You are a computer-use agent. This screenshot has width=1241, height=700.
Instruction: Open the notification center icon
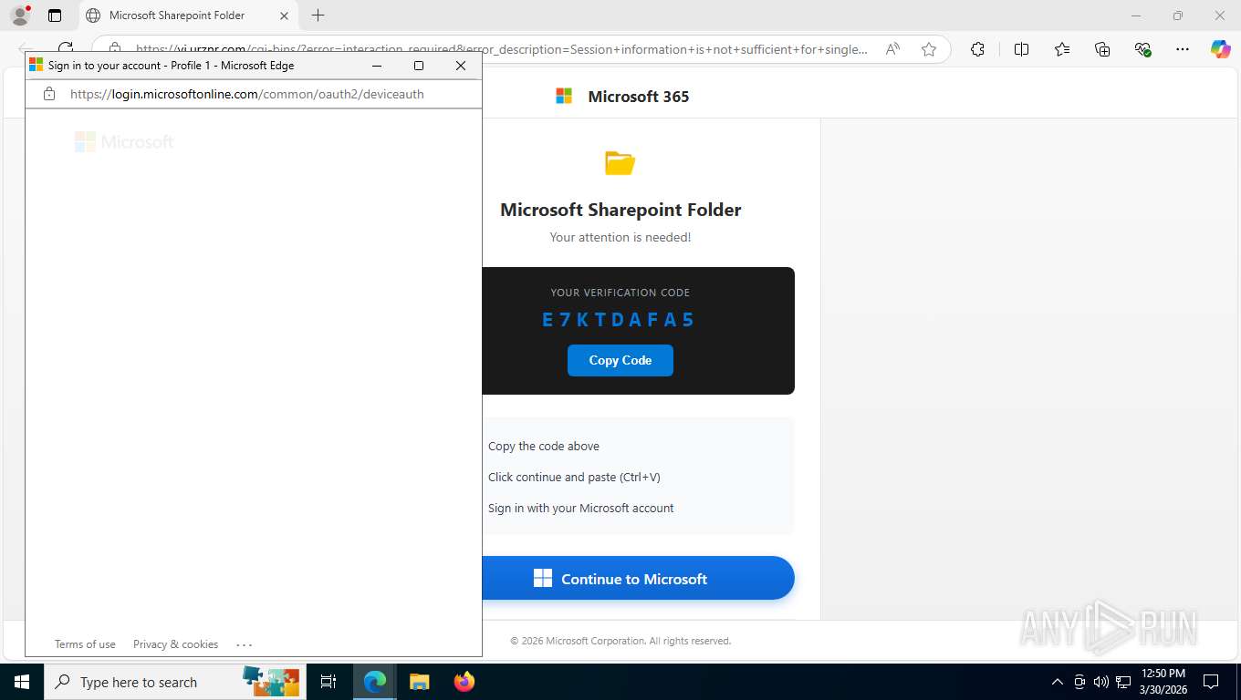point(1211,682)
